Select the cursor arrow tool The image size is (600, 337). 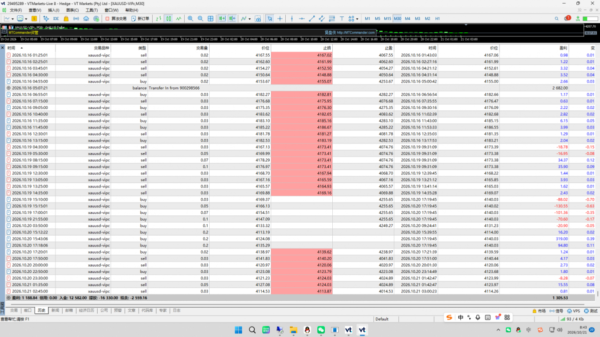270,18
